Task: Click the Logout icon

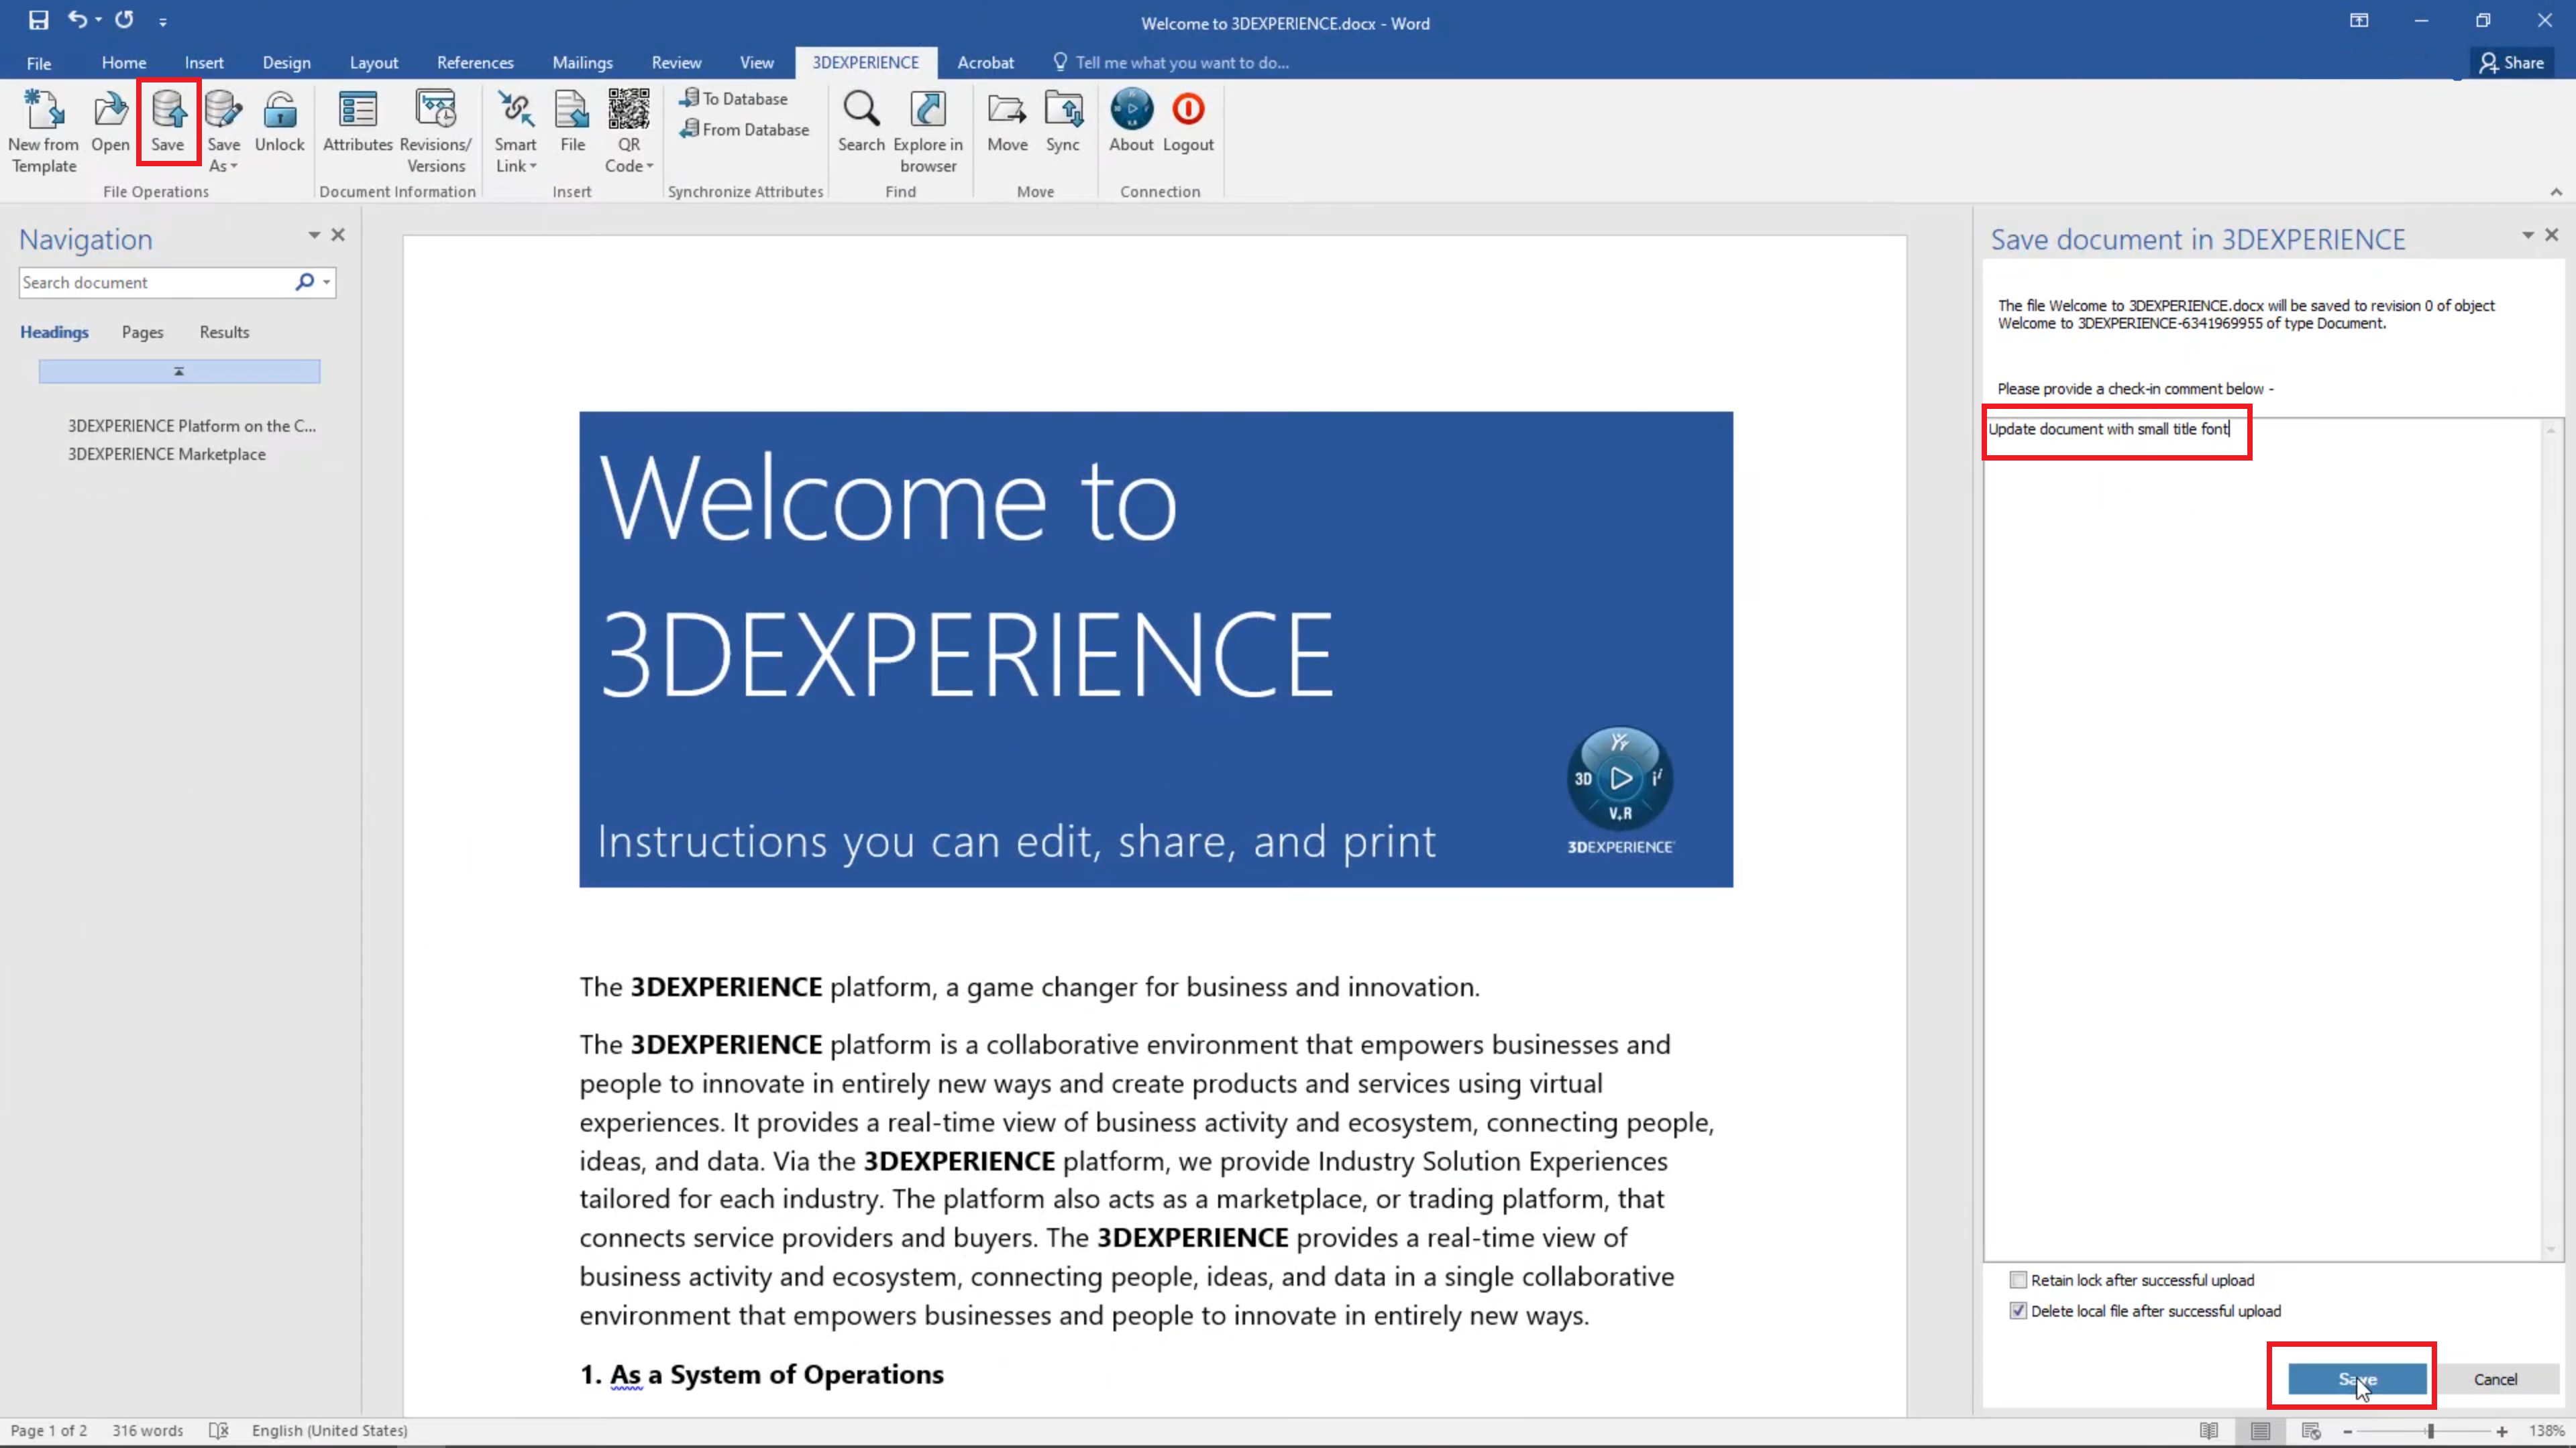Action: coord(1188,110)
